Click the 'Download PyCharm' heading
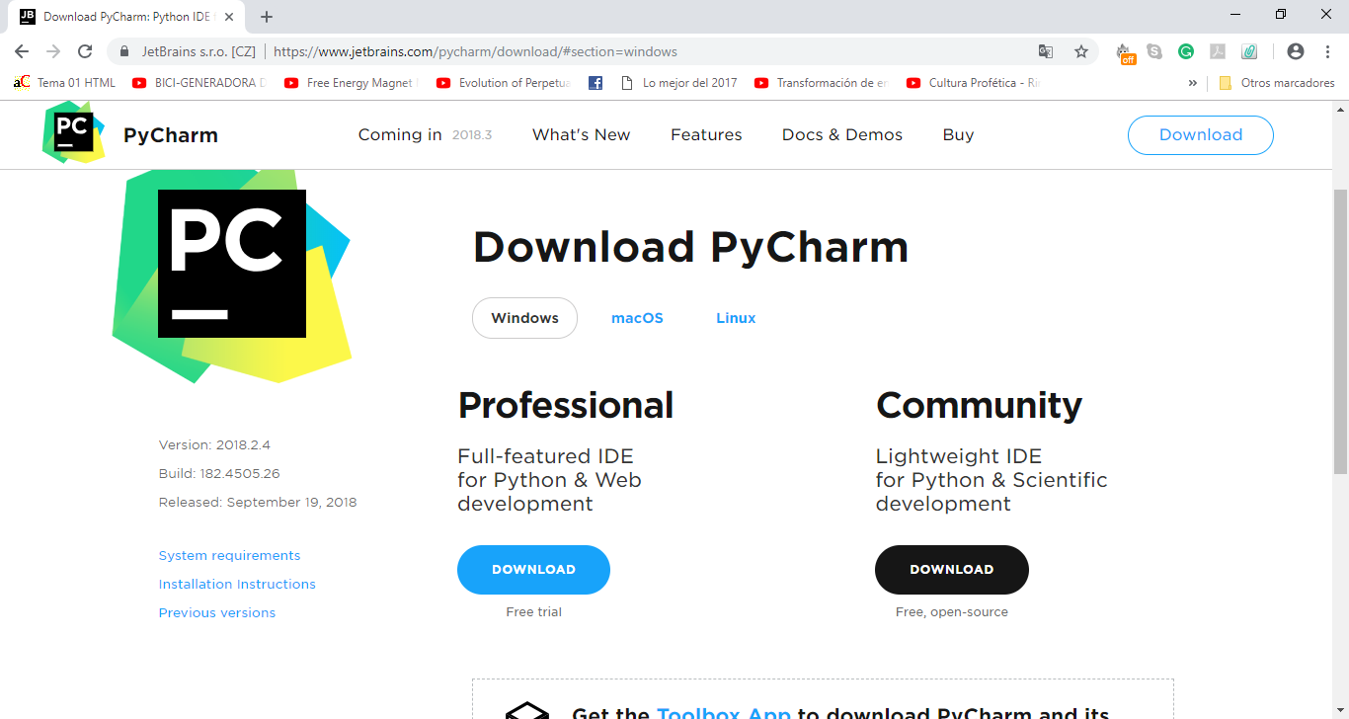Image resolution: width=1349 pixels, height=719 pixels. coord(690,248)
